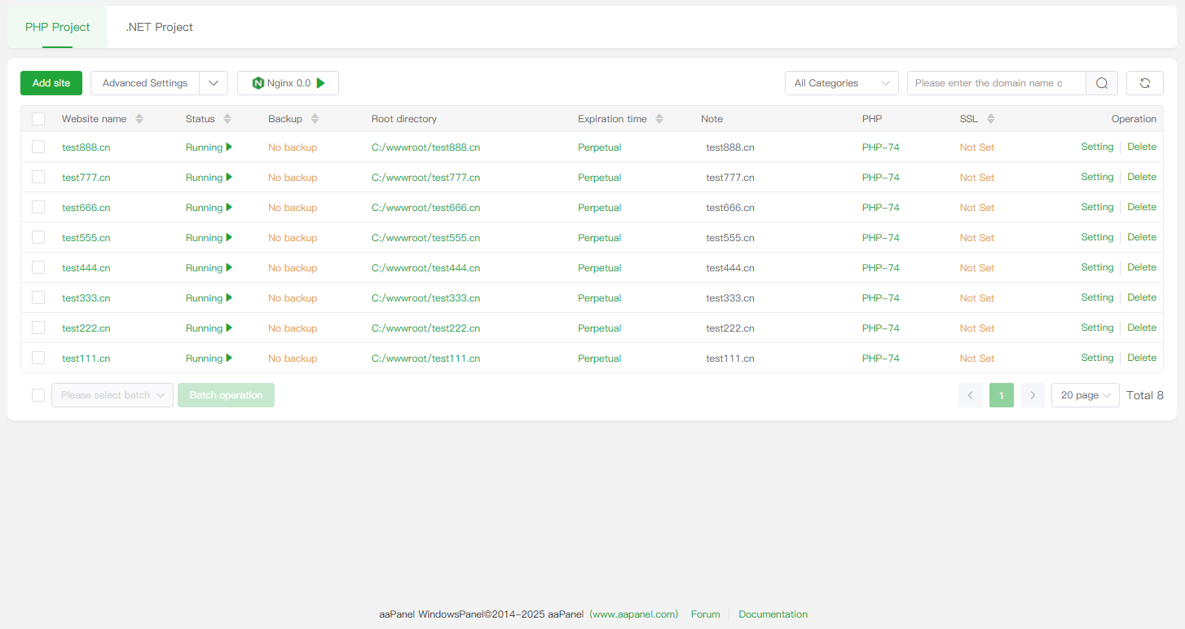Expand the Advanced Settings arrow menu
The height and width of the screenshot is (629, 1185).
click(214, 83)
